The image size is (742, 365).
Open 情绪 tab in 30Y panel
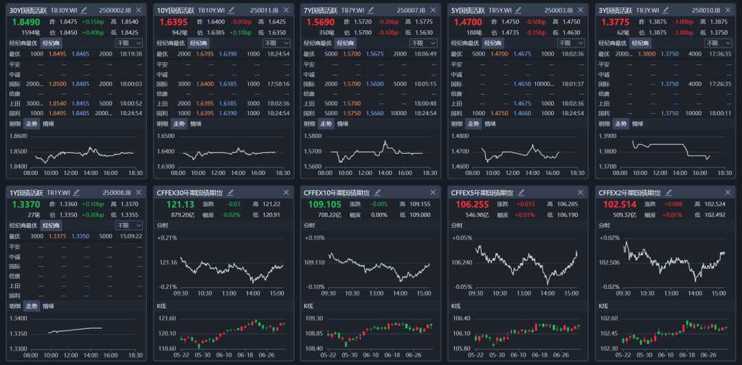pos(48,124)
